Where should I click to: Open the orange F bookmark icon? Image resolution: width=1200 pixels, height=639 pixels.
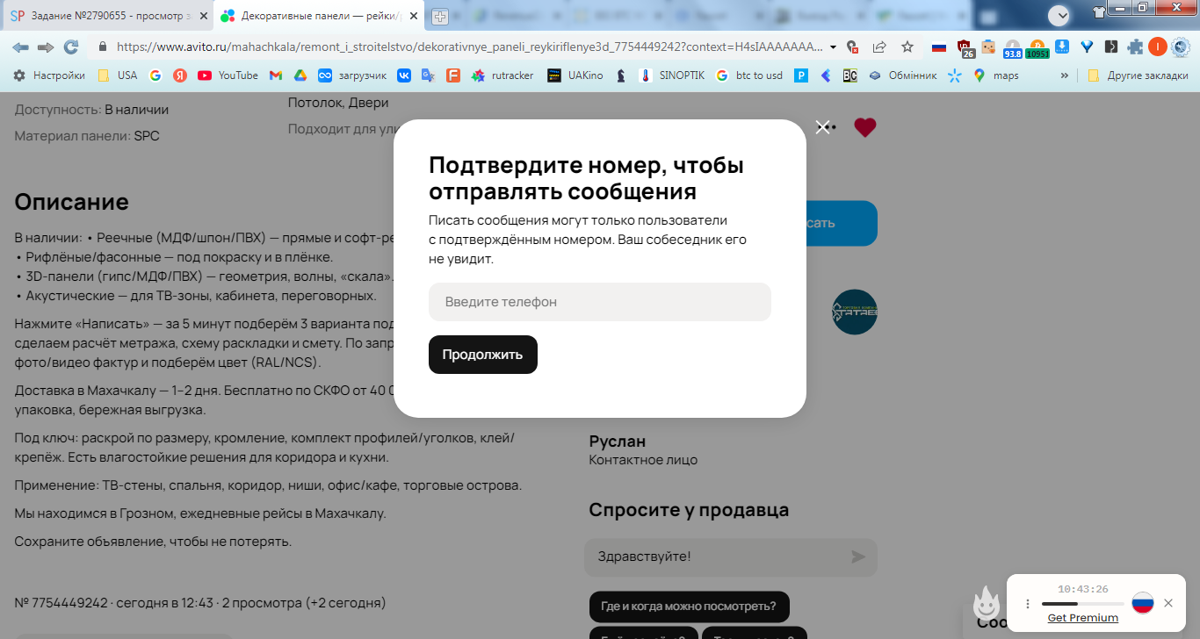(452, 75)
